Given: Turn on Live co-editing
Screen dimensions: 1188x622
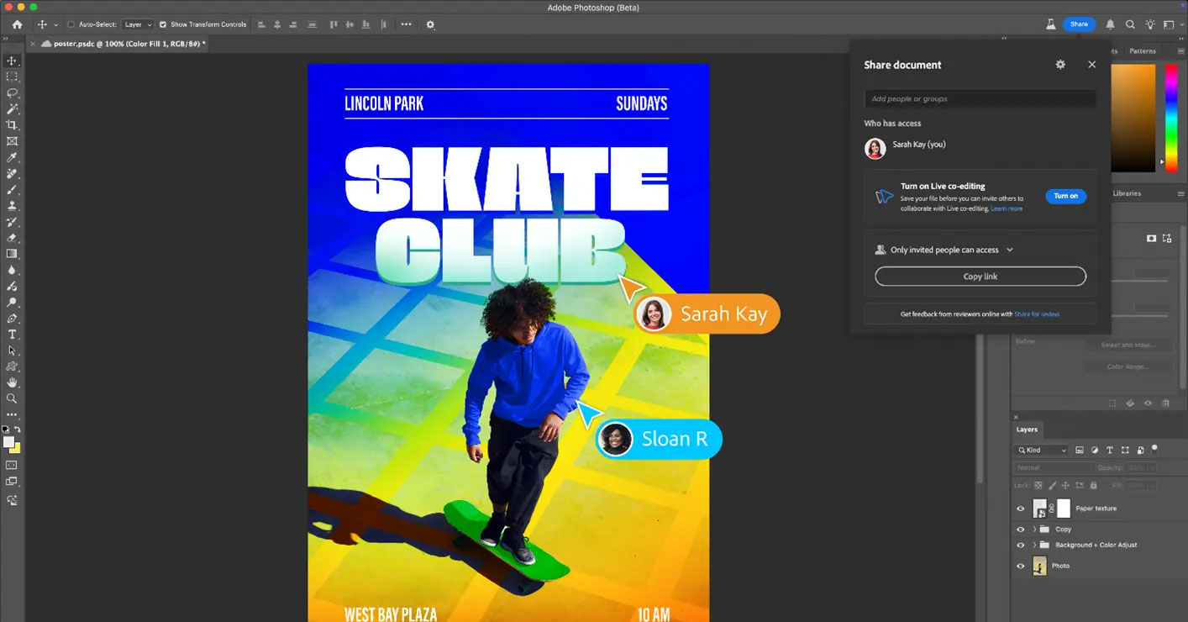Looking at the screenshot, I should (1065, 196).
